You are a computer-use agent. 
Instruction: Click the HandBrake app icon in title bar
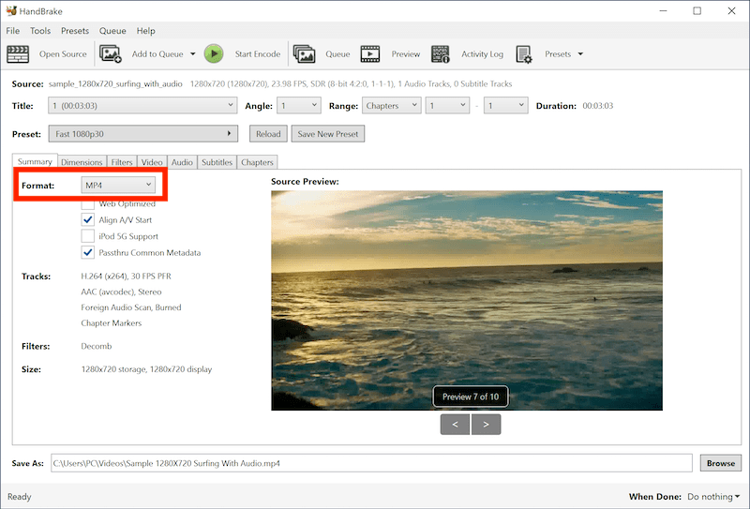coord(12,11)
